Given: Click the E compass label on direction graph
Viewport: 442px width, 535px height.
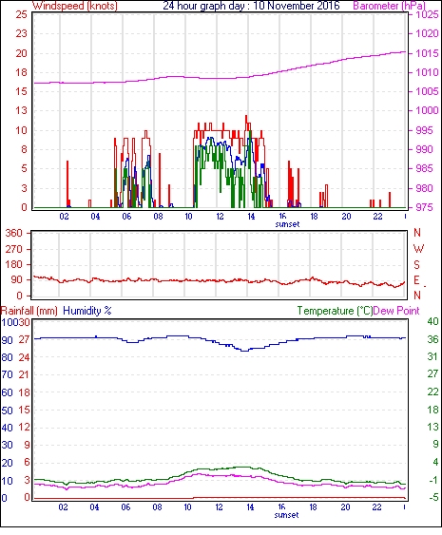Looking at the screenshot, I should (416, 280).
